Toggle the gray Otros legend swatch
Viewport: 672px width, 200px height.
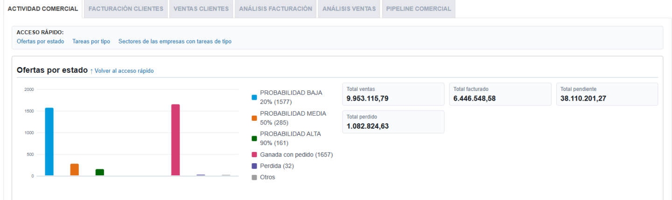254,177
